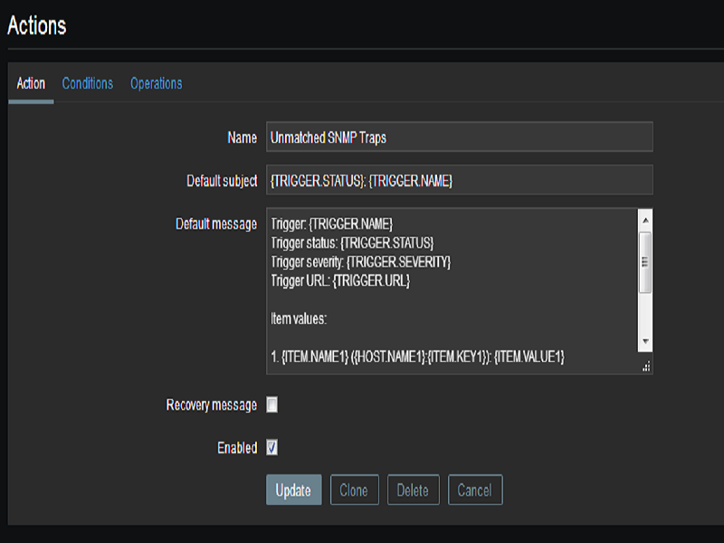Click the textarea resize grip handle
This screenshot has height=543, width=724.
pyautogui.click(x=646, y=367)
